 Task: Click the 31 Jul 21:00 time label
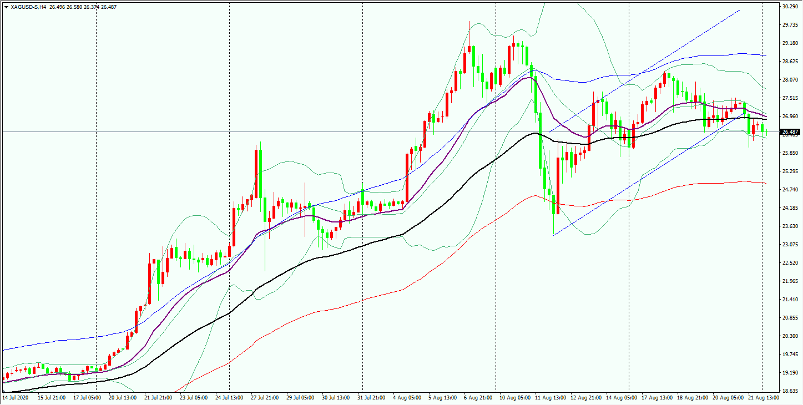(371, 398)
